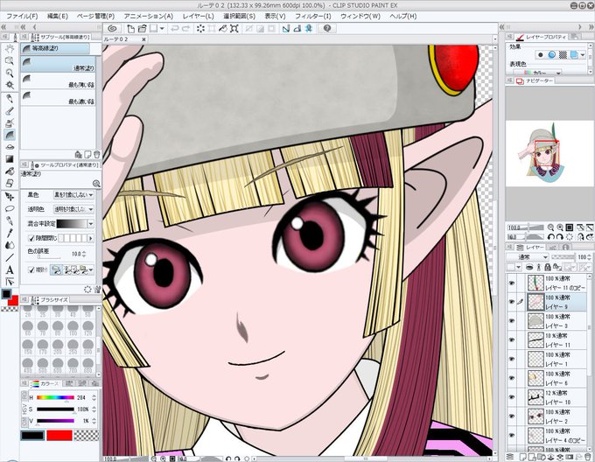The height and width of the screenshot is (462, 595).
Task: Hide layer レイヤー 3 via eye icon
Action: (512, 321)
